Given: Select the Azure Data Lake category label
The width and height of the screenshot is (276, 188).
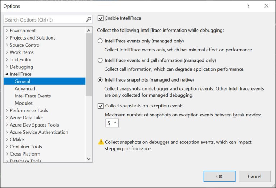Looking at the screenshot, I should (26, 118).
